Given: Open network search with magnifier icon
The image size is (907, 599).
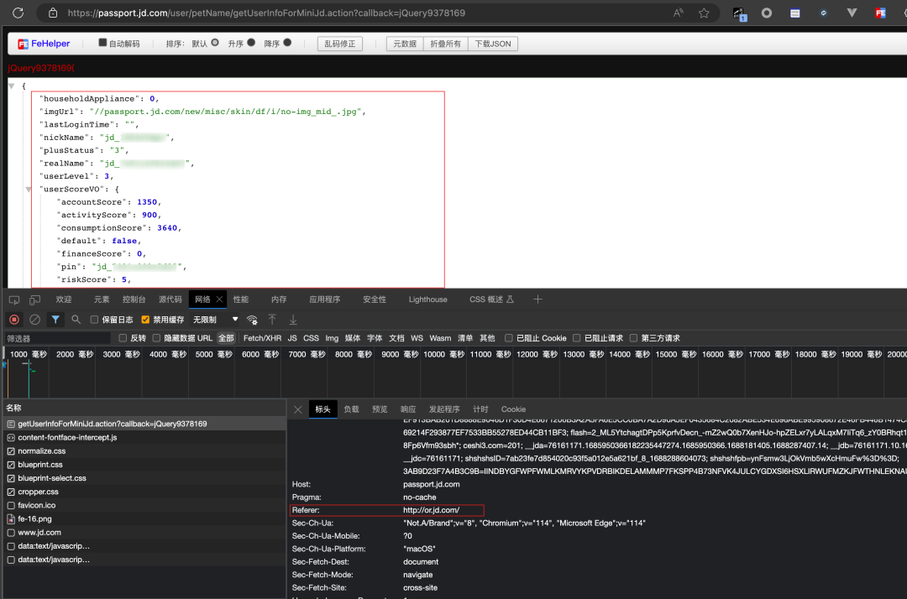Looking at the screenshot, I should pos(76,320).
